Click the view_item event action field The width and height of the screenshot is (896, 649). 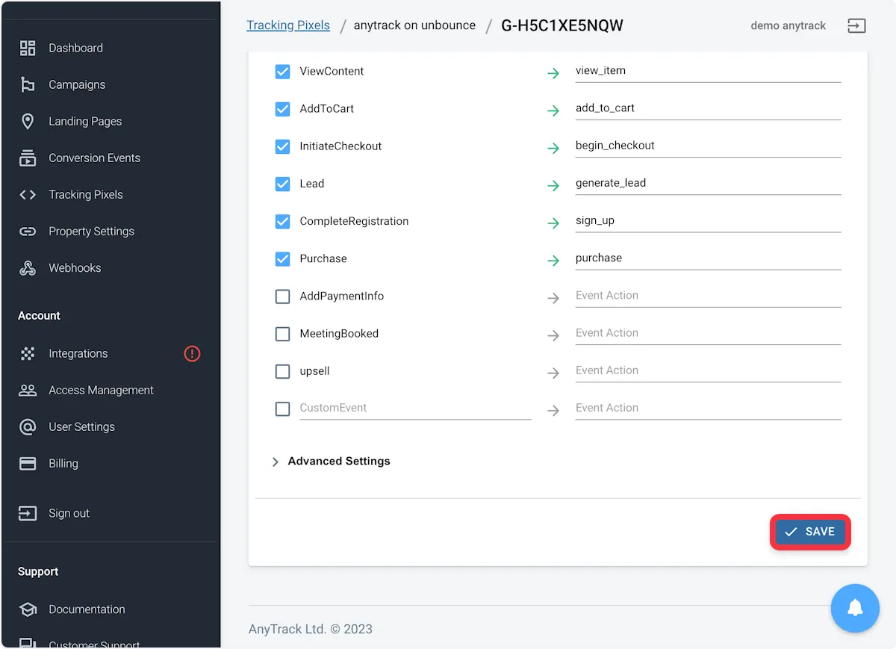click(708, 71)
